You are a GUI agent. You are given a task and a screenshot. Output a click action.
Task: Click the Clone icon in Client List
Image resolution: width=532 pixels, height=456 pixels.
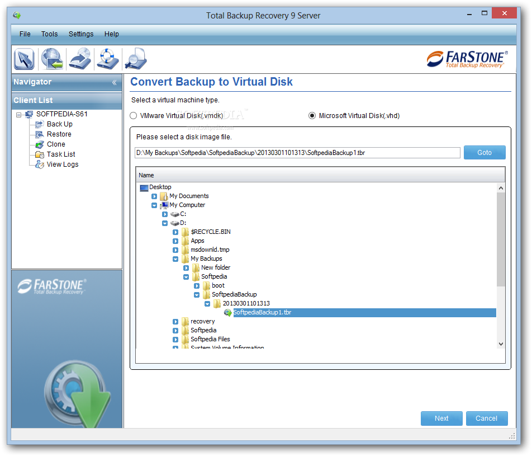coord(40,144)
